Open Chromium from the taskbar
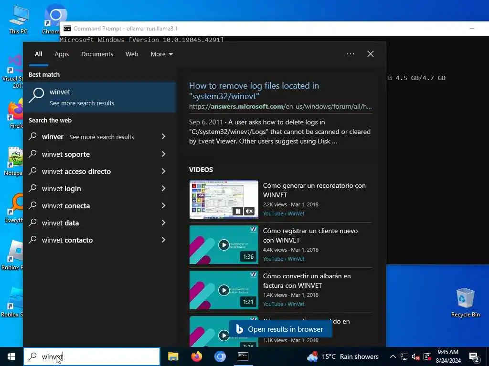Screen dimensions: 489x366 pyautogui.click(x=220, y=356)
